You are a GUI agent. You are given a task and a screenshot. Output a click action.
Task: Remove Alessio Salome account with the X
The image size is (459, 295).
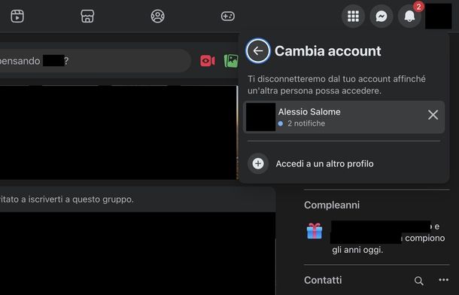[x=433, y=115]
